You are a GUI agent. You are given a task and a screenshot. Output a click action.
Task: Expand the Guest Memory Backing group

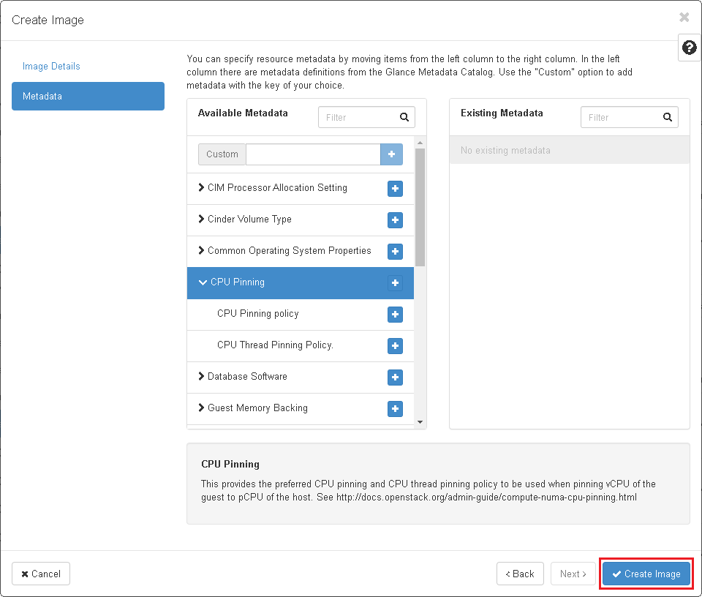[256, 409]
